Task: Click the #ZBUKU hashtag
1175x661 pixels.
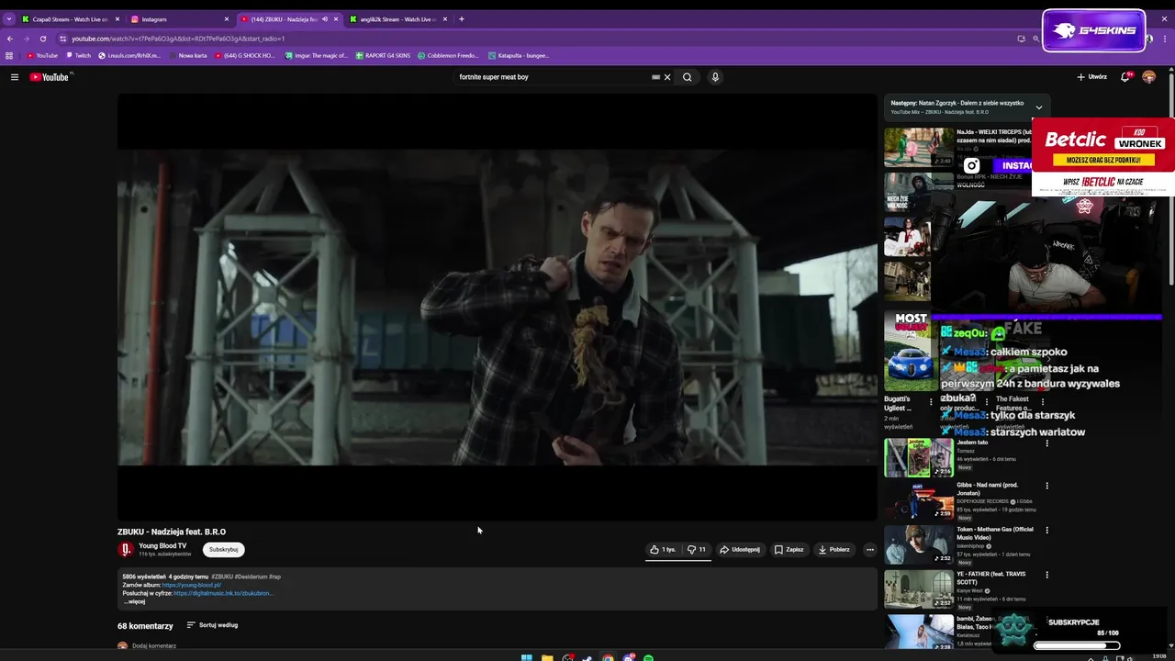Action: (222, 577)
